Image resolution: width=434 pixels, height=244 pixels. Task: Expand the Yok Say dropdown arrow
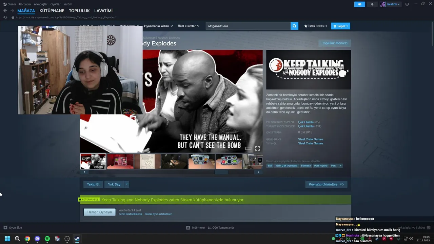127,184
